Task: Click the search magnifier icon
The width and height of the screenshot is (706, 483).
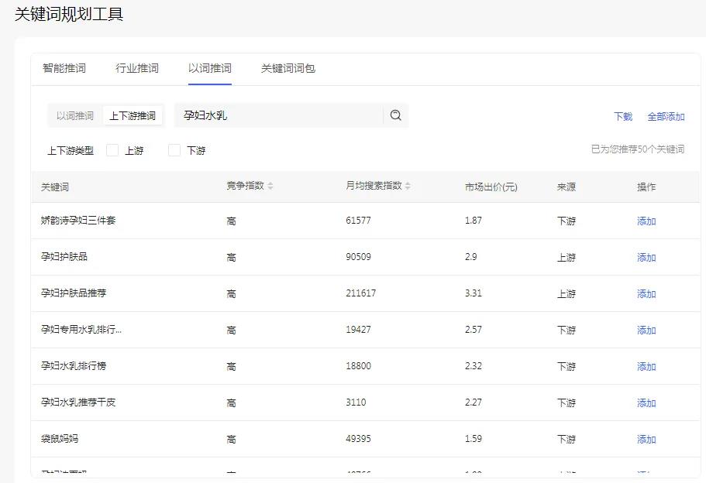Action: 396,115
